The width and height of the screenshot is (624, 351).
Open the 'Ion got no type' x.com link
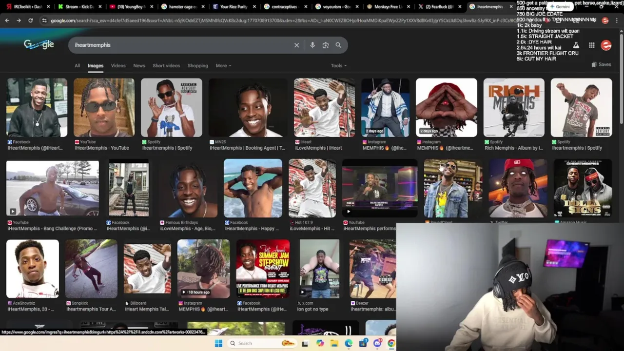pos(313,309)
